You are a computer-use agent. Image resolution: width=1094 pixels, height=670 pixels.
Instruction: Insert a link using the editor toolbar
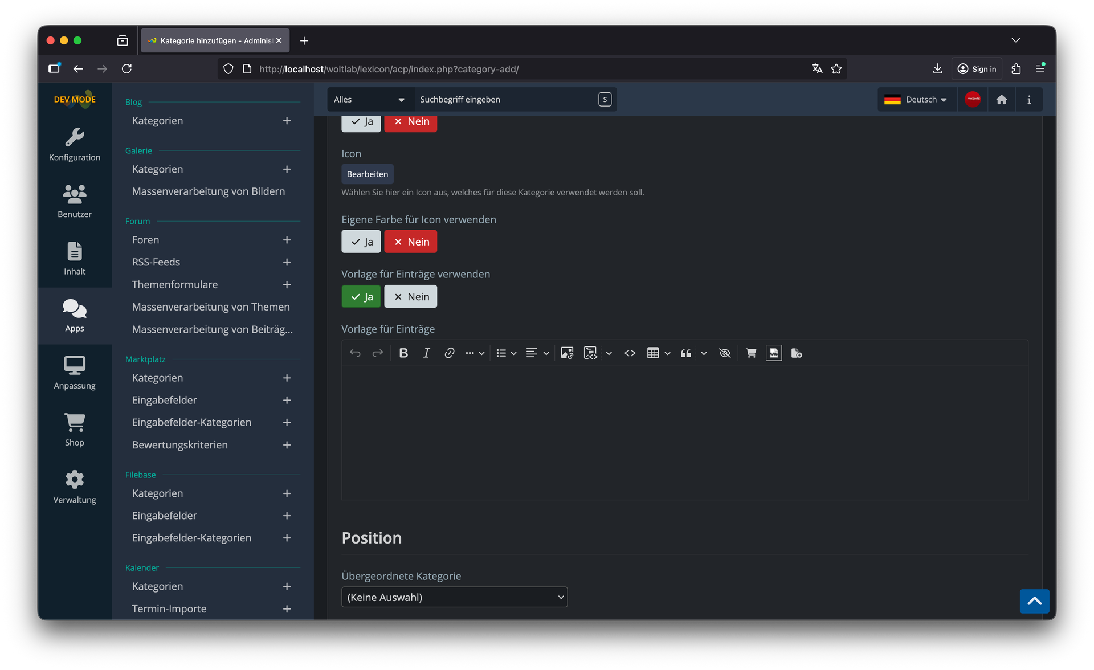point(449,353)
